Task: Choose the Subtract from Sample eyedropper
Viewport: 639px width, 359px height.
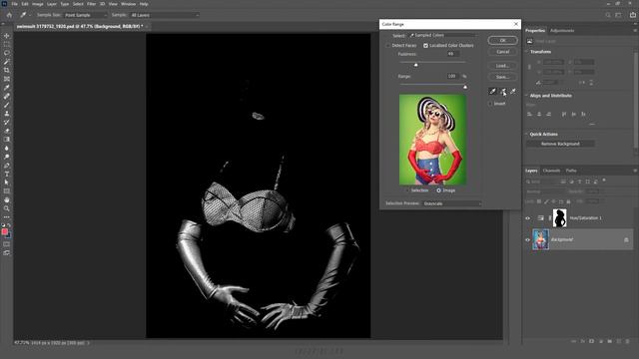Action: pyautogui.click(x=513, y=91)
